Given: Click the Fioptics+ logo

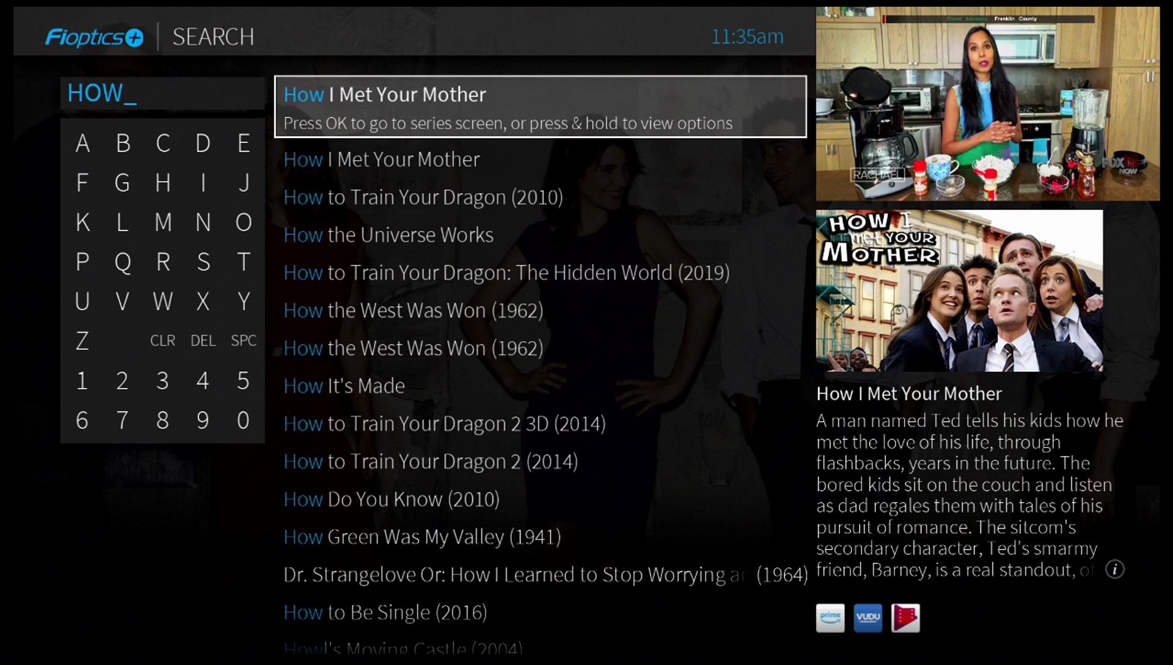Looking at the screenshot, I should tap(94, 37).
